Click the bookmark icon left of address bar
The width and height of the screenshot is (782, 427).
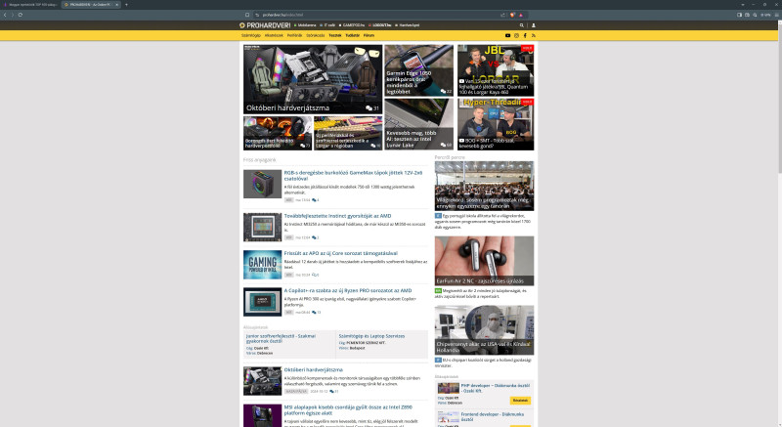click(247, 15)
